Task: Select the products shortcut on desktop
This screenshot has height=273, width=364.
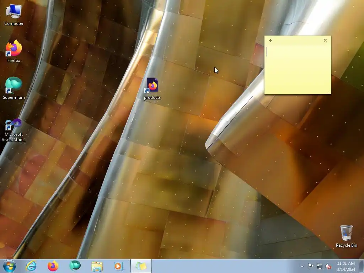Action: [152, 89]
